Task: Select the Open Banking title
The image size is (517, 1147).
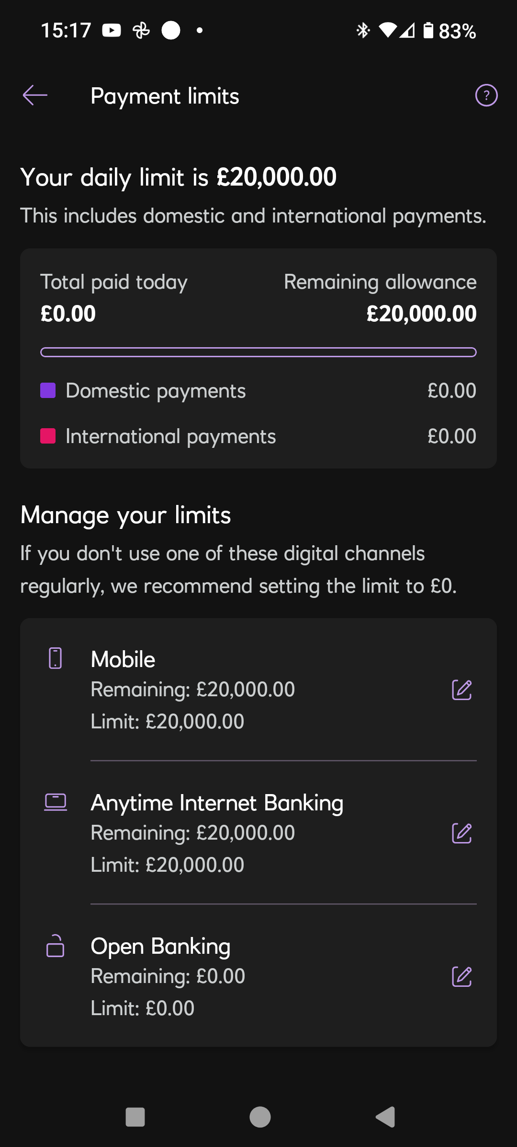Action: 160,946
